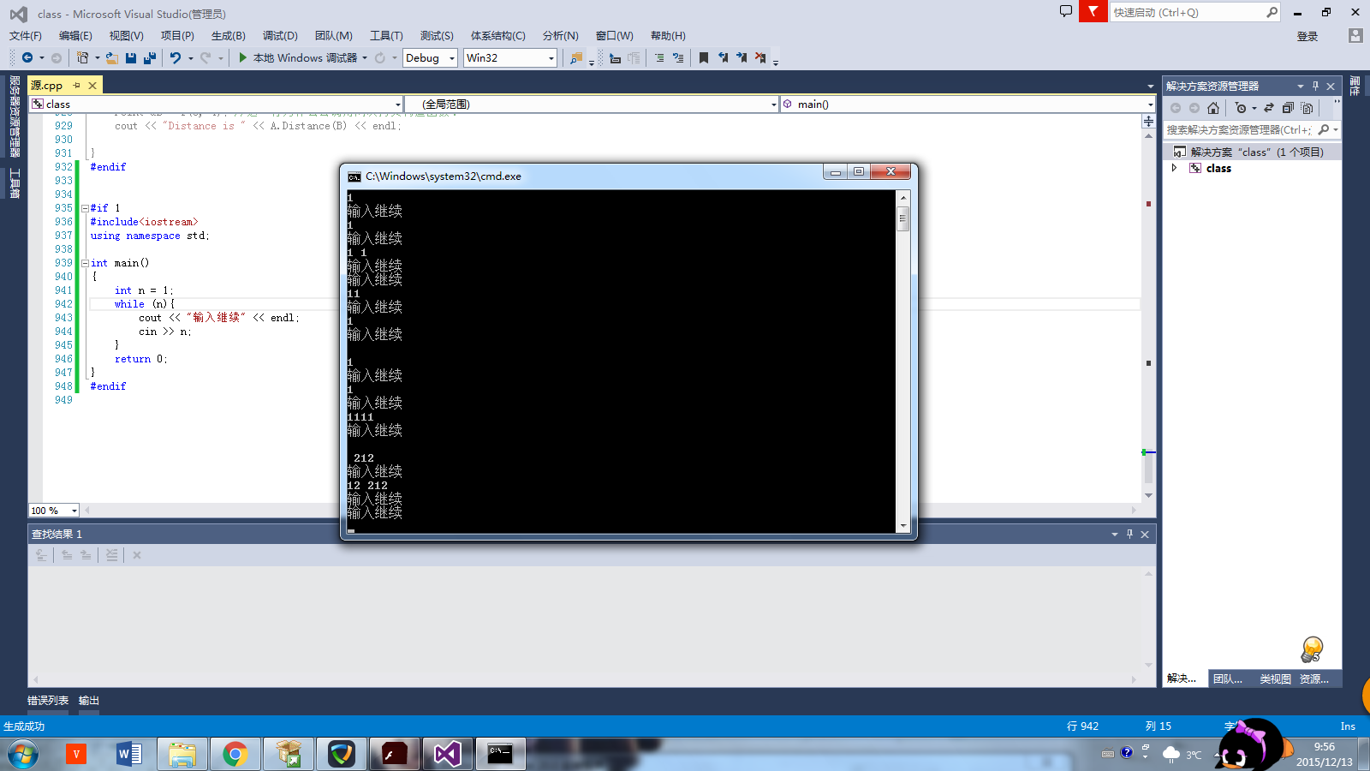1370x771 pixels.
Task: Click the save all icon
Action: coord(150,57)
